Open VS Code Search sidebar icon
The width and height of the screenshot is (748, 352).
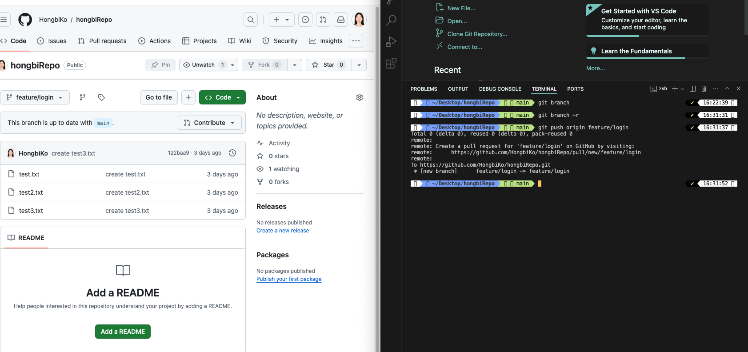click(x=391, y=20)
